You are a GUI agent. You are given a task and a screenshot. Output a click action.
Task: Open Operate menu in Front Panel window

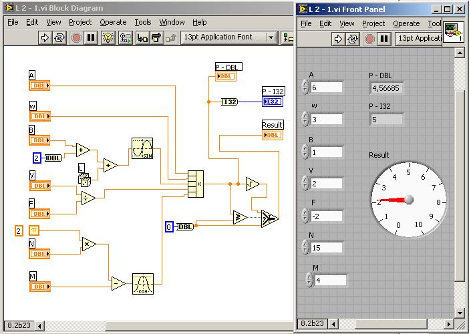[406, 23]
